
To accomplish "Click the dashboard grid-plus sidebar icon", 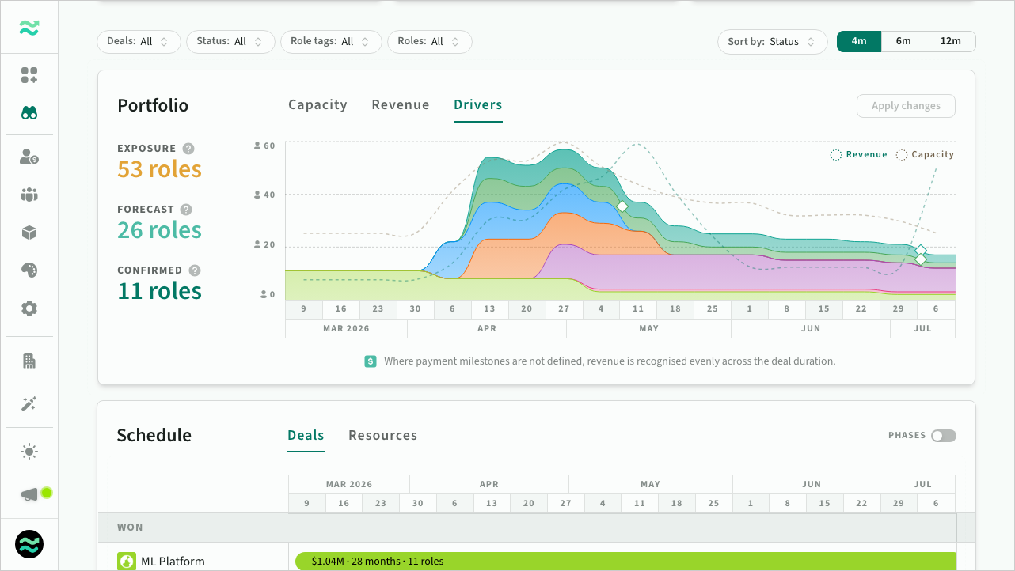I will click(29, 75).
